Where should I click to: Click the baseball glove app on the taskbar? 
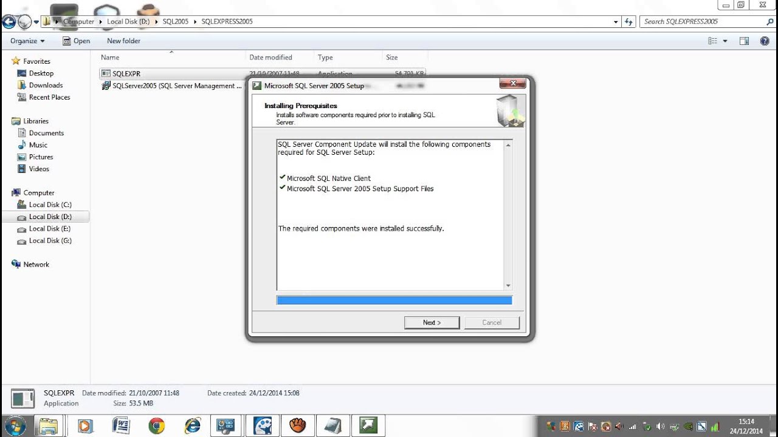(297, 425)
